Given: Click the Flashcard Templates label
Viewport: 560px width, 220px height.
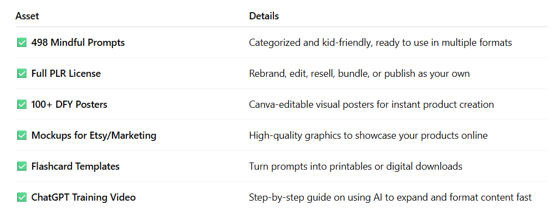Looking at the screenshot, I should tap(75, 166).
